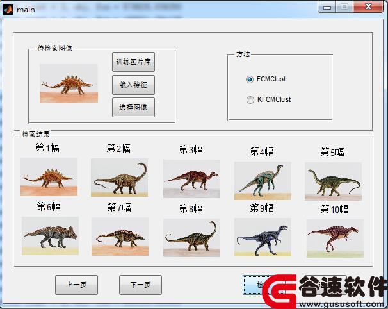Viewport: 388px width, 309px height.
Task: Click the main window title text
Action: [26, 10]
